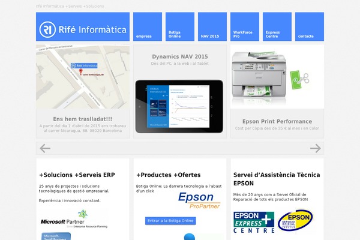Open Servei d'Assistència Tècnica EPSON heading
This screenshot has width=360, height=240.
pos(277,179)
